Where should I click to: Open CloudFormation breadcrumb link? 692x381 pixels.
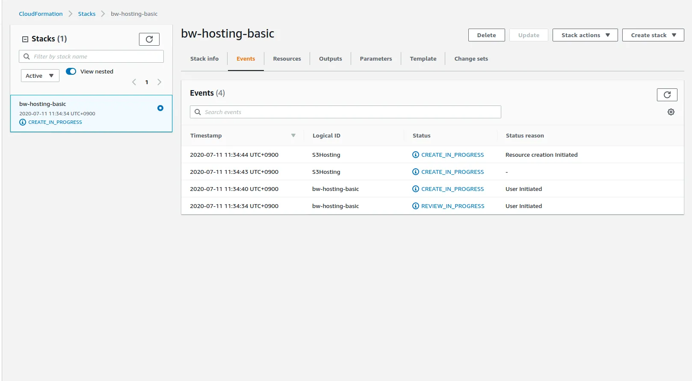coord(41,14)
